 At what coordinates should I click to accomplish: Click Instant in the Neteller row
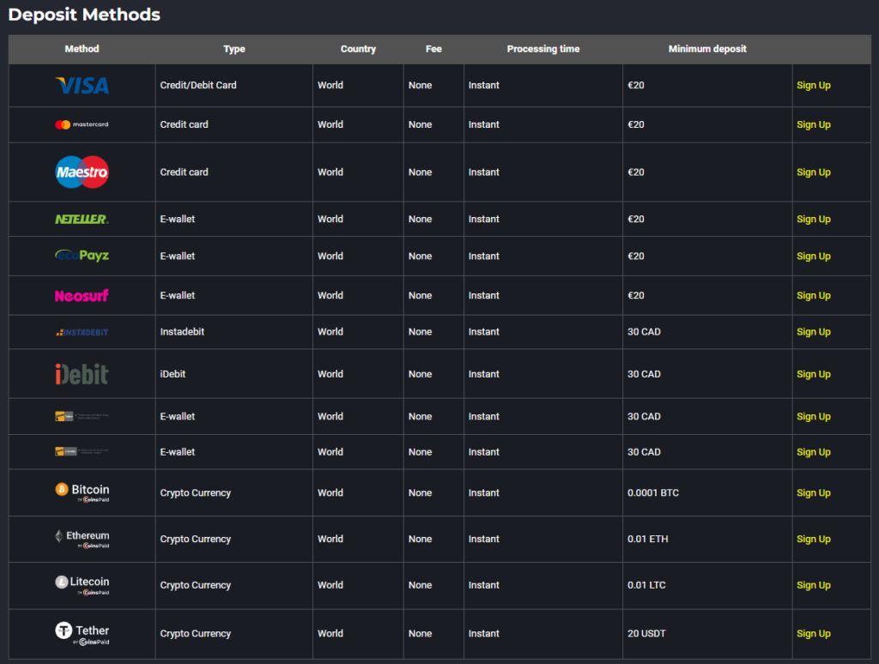484,219
